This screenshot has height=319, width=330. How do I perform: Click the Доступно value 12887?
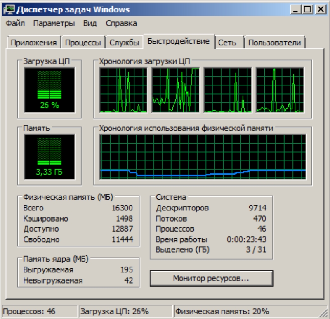122,229
